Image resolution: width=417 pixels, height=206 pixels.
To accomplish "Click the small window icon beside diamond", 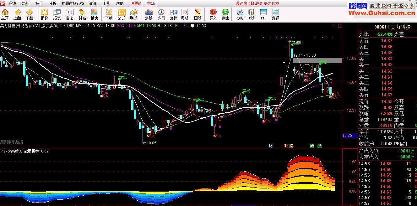I will pos(340,26).
